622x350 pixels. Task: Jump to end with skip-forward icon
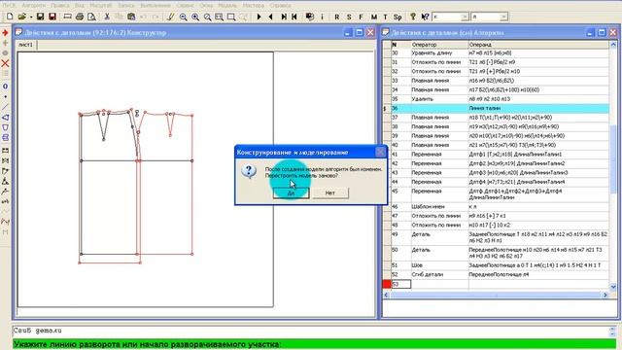pos(284,17)
